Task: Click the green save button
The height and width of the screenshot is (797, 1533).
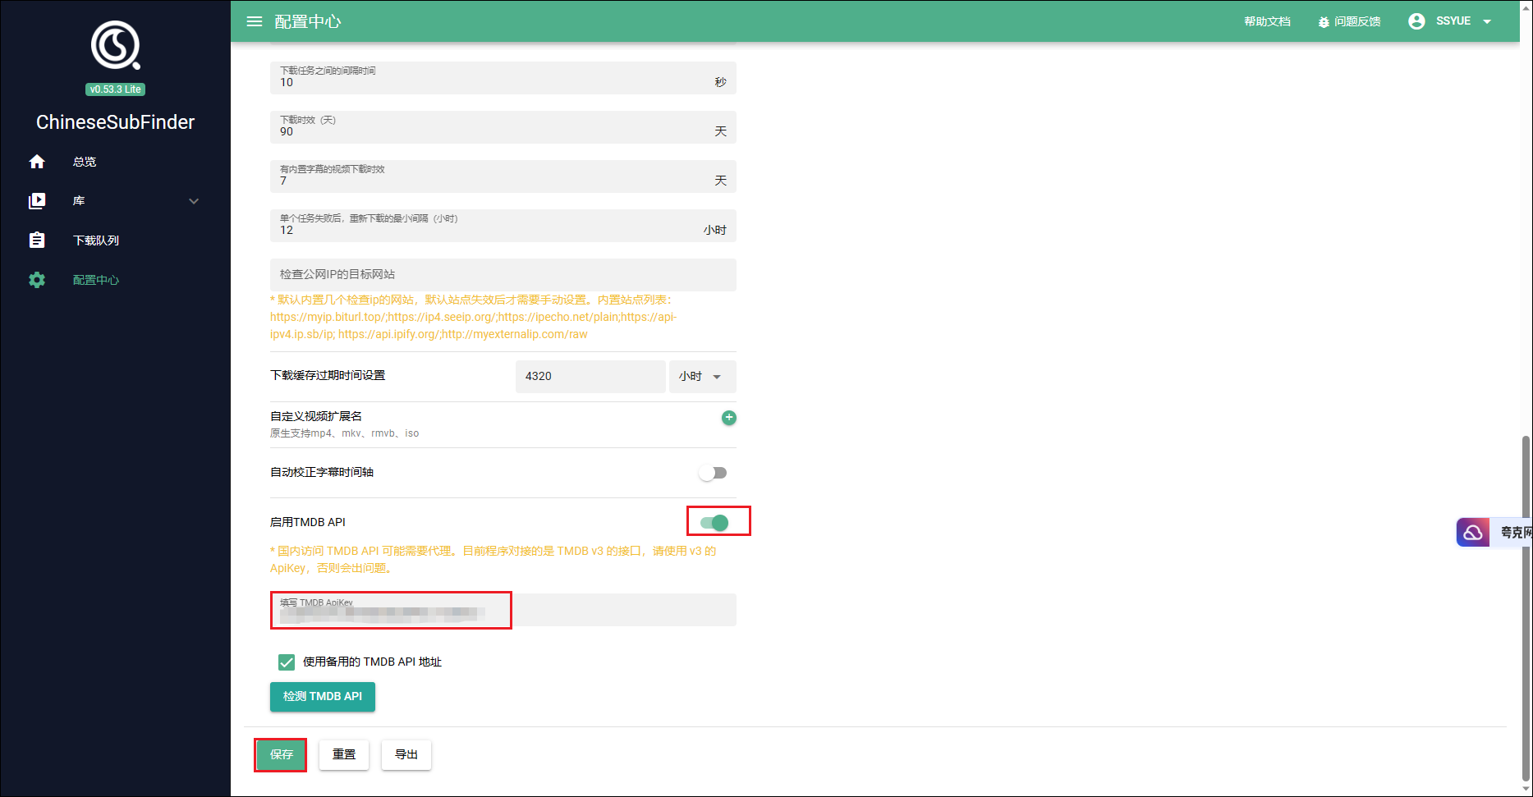Action: pos(281,755)
